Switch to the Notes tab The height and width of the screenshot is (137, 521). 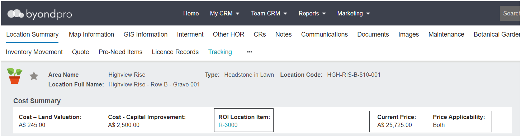point(283,34)
